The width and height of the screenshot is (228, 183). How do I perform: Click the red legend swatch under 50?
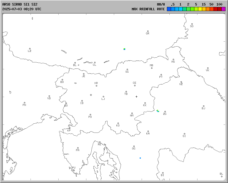pos(216,9)
